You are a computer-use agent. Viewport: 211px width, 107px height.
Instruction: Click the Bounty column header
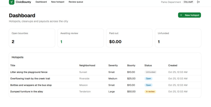pos(131,66)
